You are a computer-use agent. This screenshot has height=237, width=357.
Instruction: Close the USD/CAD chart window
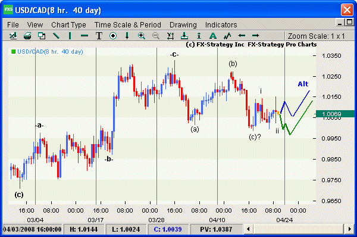click(347, 10)
